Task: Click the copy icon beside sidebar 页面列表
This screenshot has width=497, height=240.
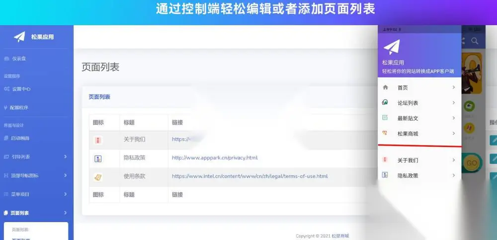Action: click(5, 213)
